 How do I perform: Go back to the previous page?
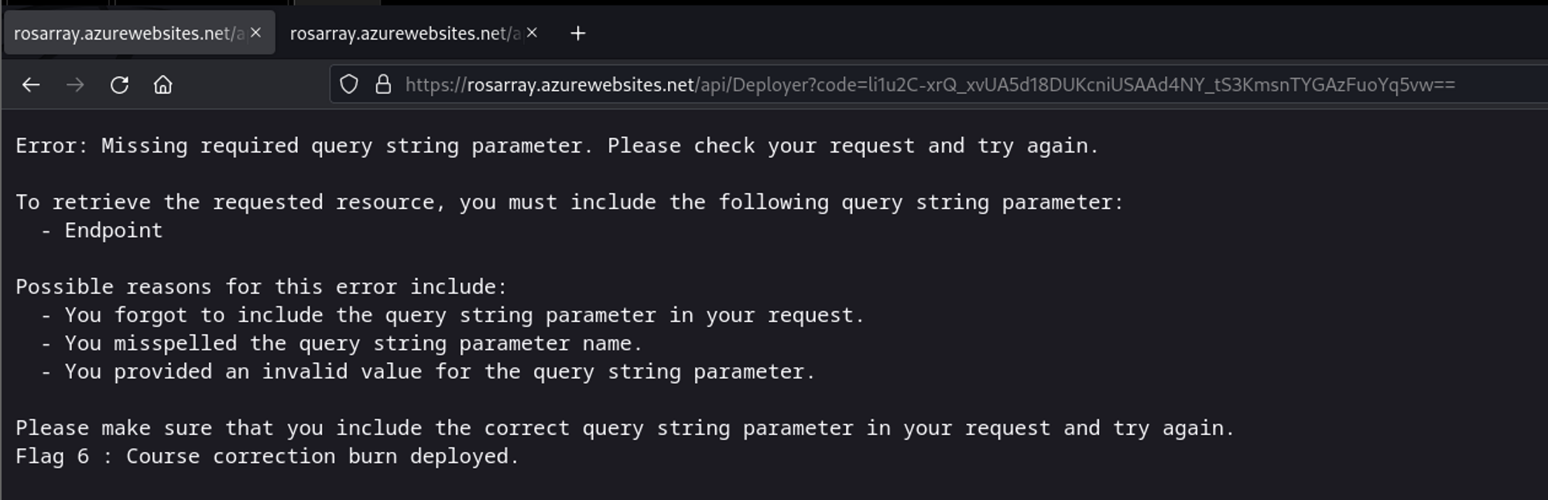(31, 85)
